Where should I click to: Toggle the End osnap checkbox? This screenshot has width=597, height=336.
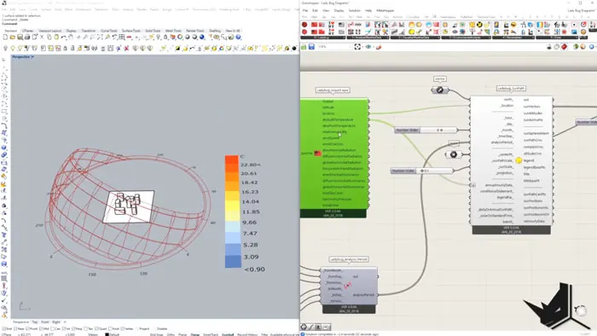click(3, 329)
